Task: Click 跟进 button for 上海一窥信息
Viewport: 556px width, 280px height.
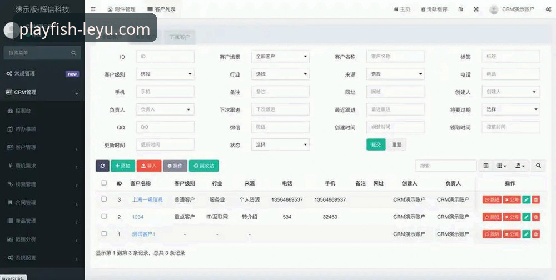Action: pyautogui.click(x=492, y=199)
